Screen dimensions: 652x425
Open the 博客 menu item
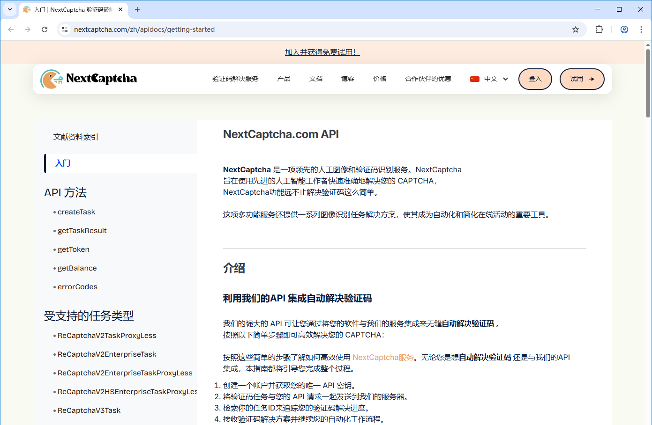click(348, 79)
